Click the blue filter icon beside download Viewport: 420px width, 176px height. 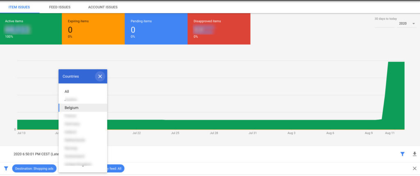402,154
